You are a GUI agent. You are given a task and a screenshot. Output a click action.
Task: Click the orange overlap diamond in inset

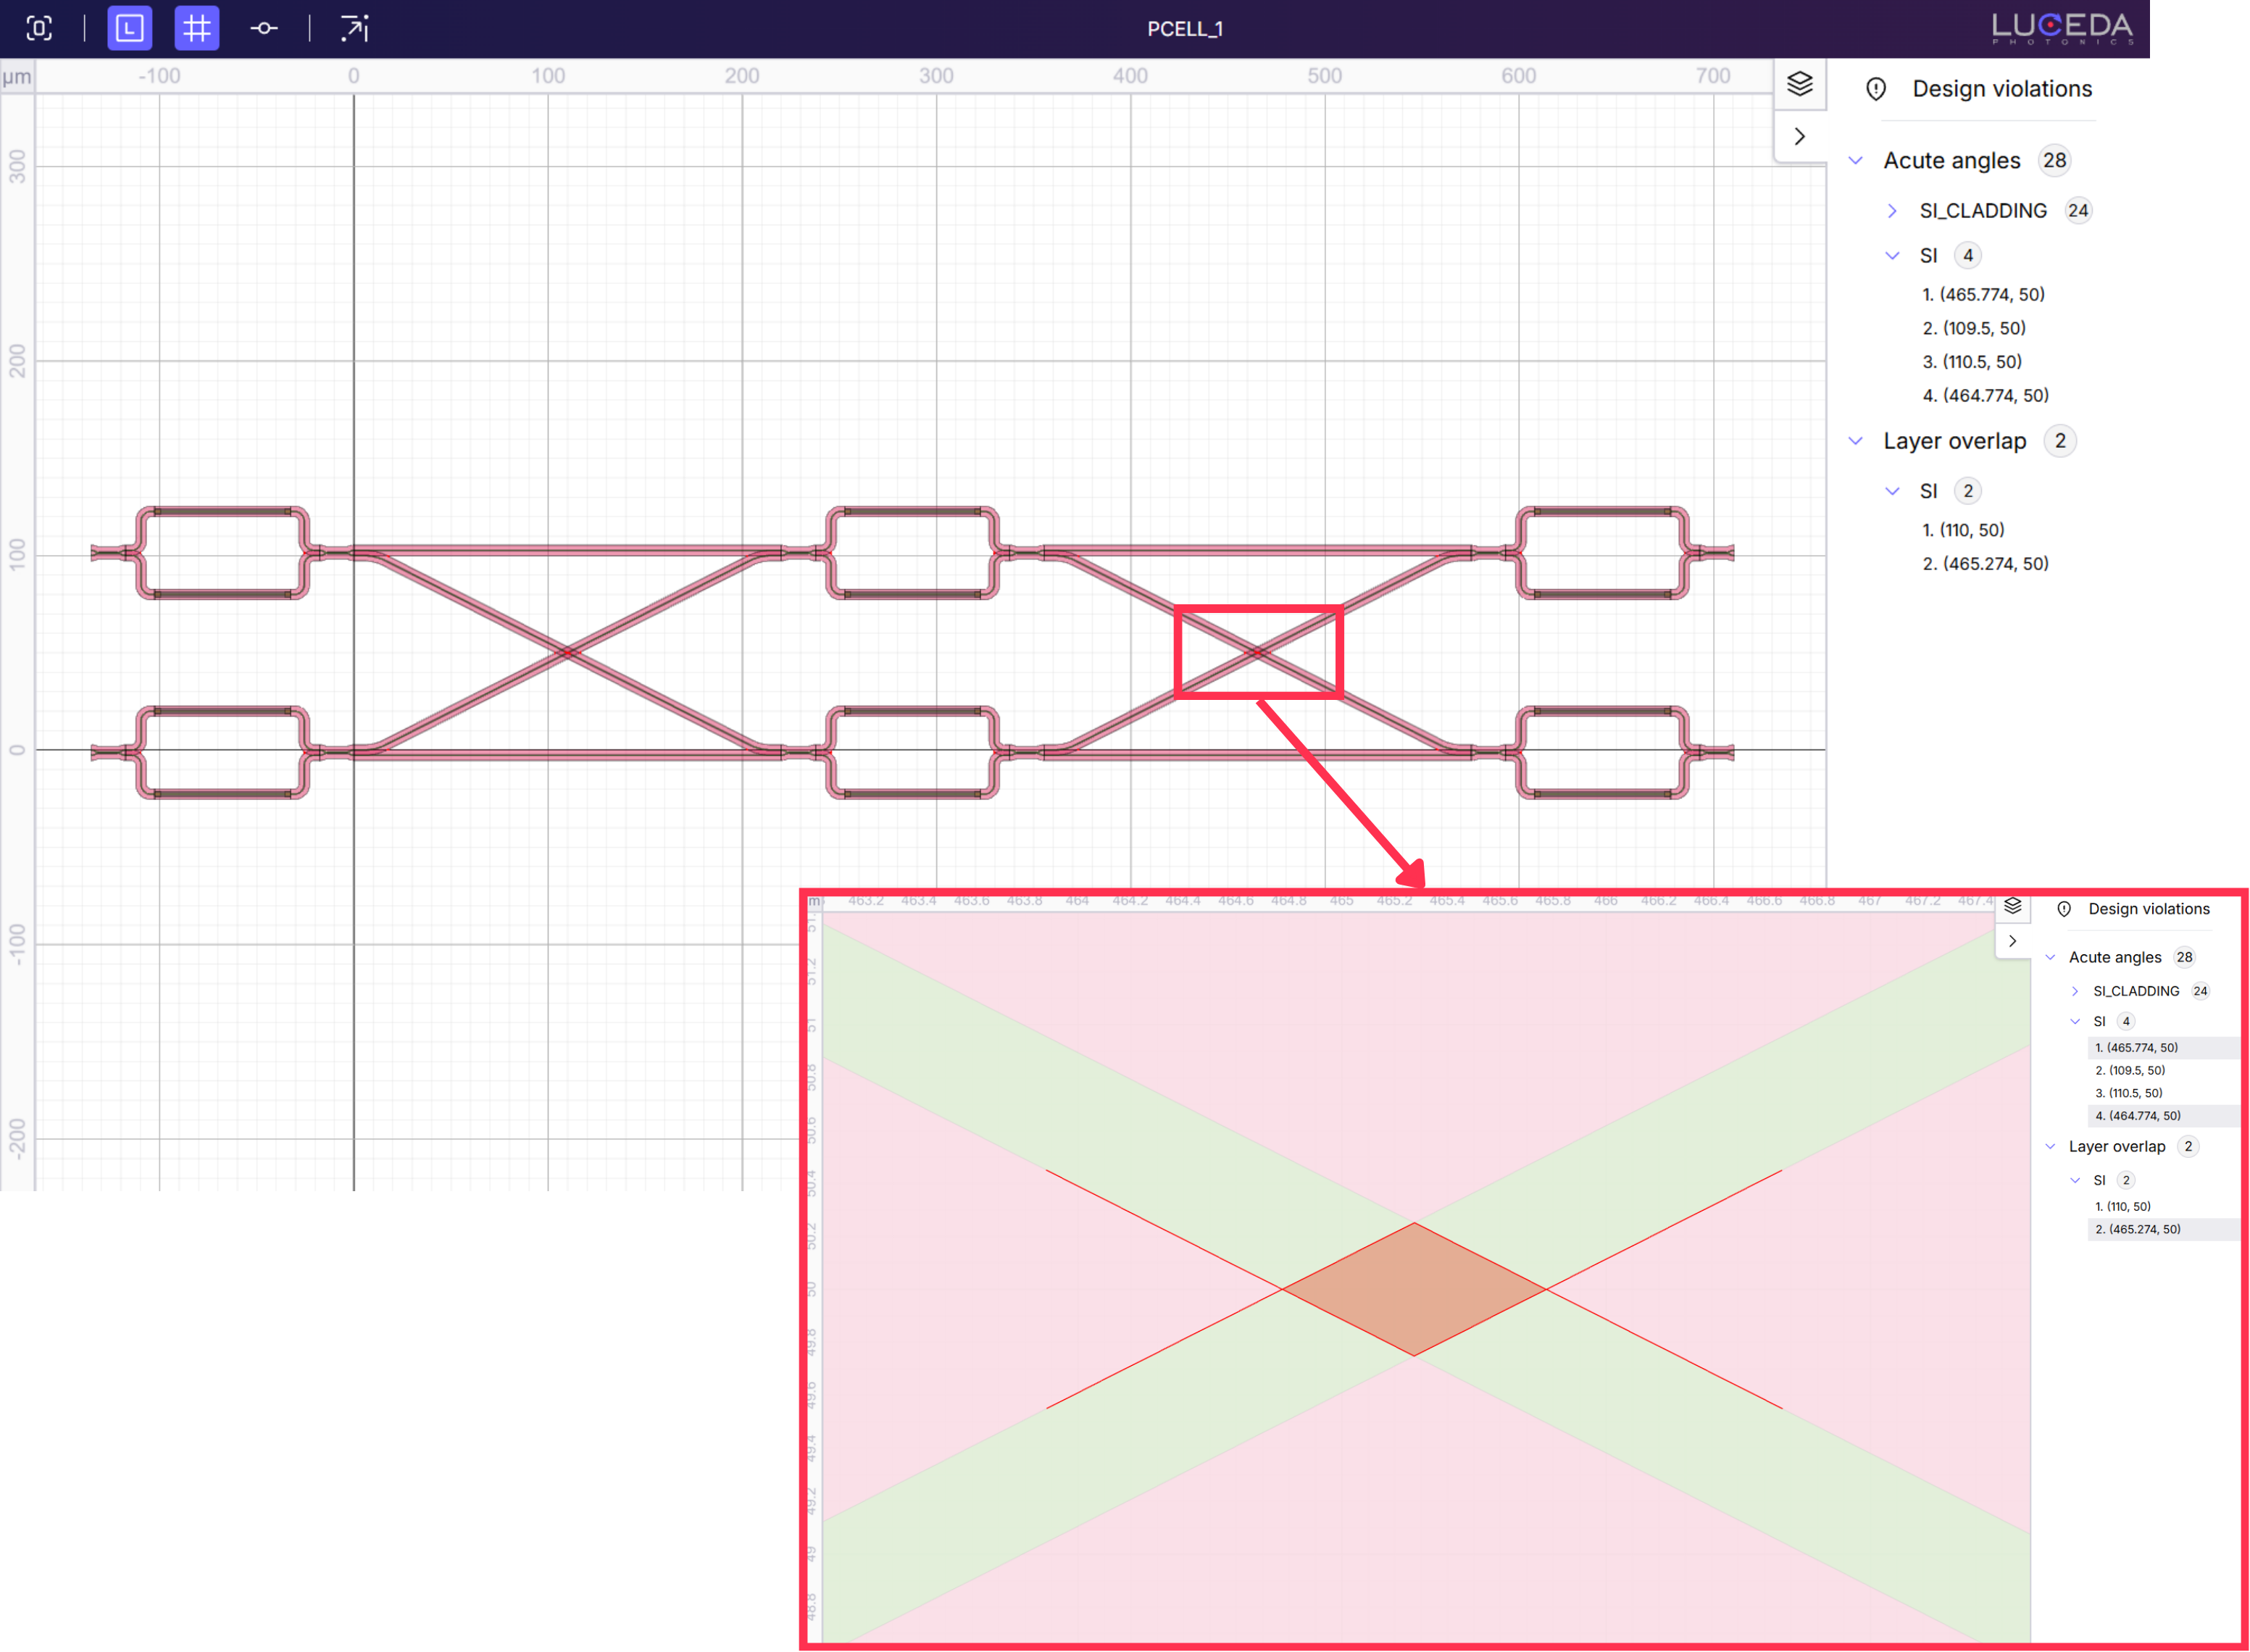[1414, 1290]
